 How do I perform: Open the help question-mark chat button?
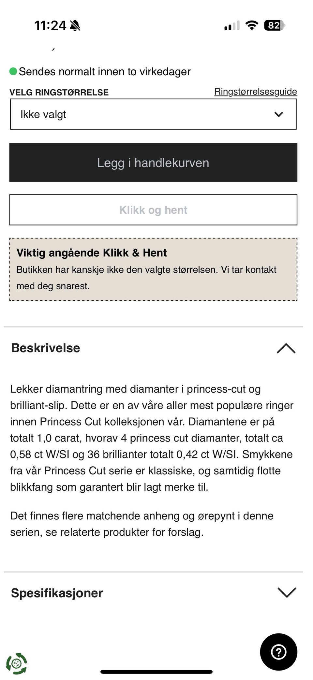(x=278, y=652)
